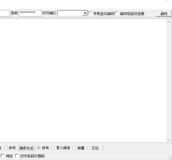Screen dimensions: 172x160
Task: Click the scrollbar up arrow
Action: 168,22
